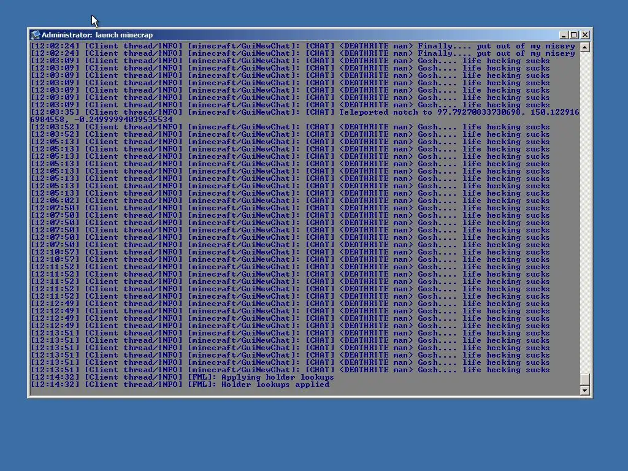This screenshot has height=471, width=628.
Task: Maximize the launch minecrap window
Action: (x=573, y=35)
